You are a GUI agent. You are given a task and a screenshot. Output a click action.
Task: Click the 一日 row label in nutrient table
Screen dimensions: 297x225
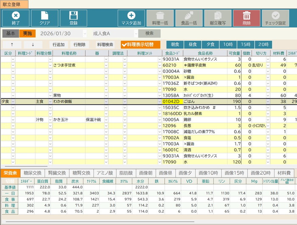pos(10,193)
